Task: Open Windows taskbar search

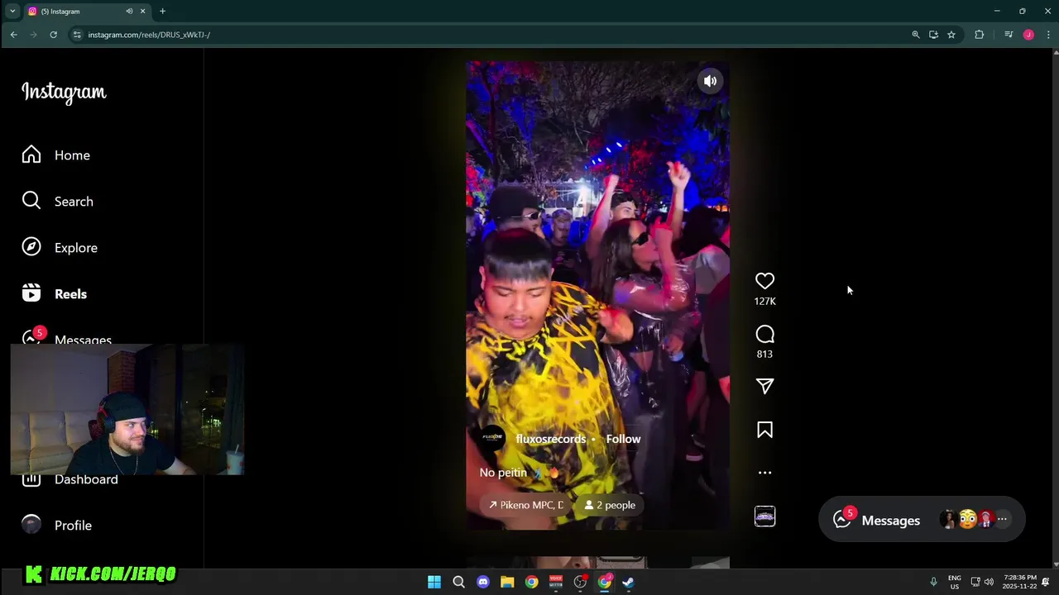Action: click(458, 582)
